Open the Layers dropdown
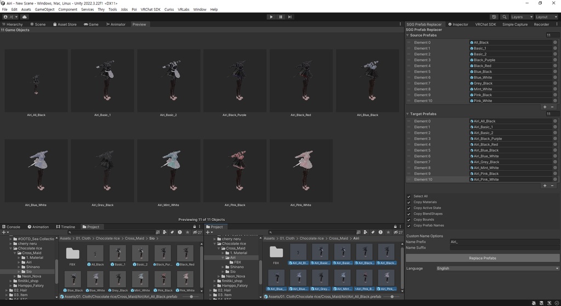The height and width of the screenshot is (306, 561). (x=522, y=17)
